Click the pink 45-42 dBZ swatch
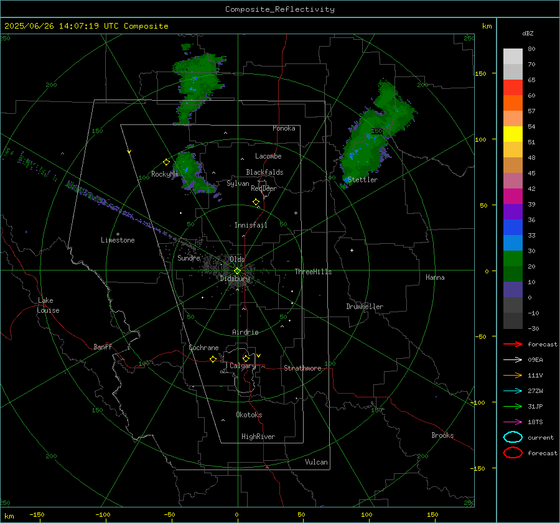The width and height of the screenshot is (560, 523). (513, 181)
